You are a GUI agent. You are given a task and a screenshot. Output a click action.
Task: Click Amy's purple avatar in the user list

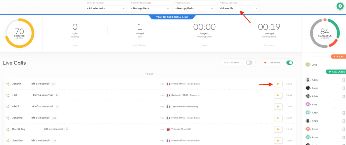click(308, 104)
